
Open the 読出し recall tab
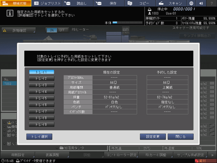[x=78, y=3]
